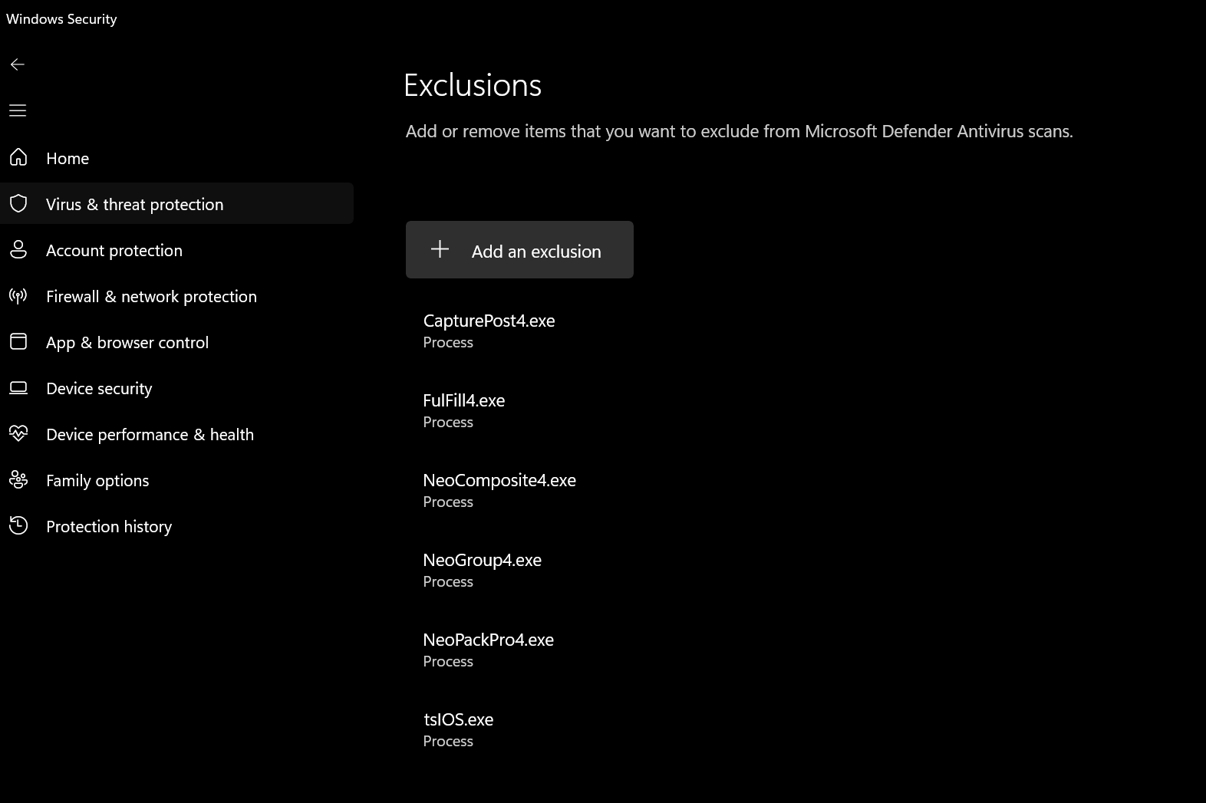Viewport: 1206px width, 803px height.
Task: Open Family options page
Action: pos(176,480)
